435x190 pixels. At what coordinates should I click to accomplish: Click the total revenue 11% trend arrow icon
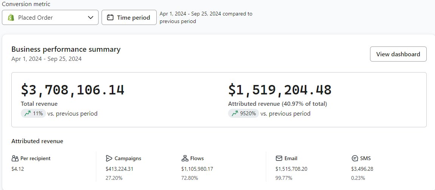tap(28, 113)
